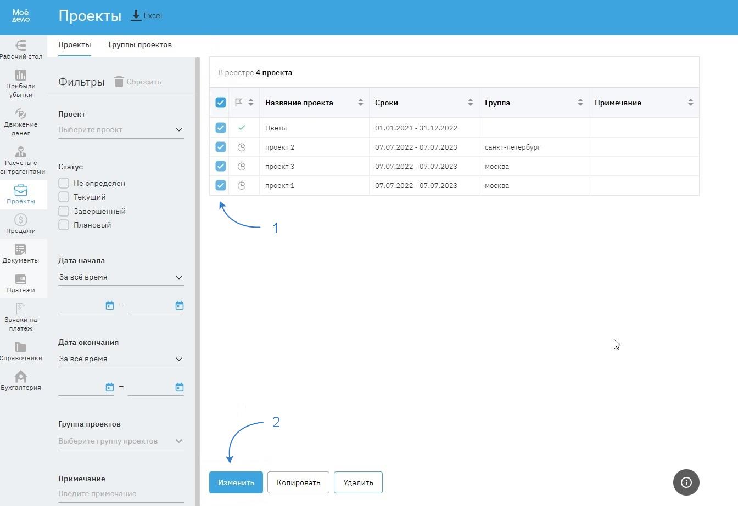Enable the Текущий status checkbox

(x=64, y=197)
